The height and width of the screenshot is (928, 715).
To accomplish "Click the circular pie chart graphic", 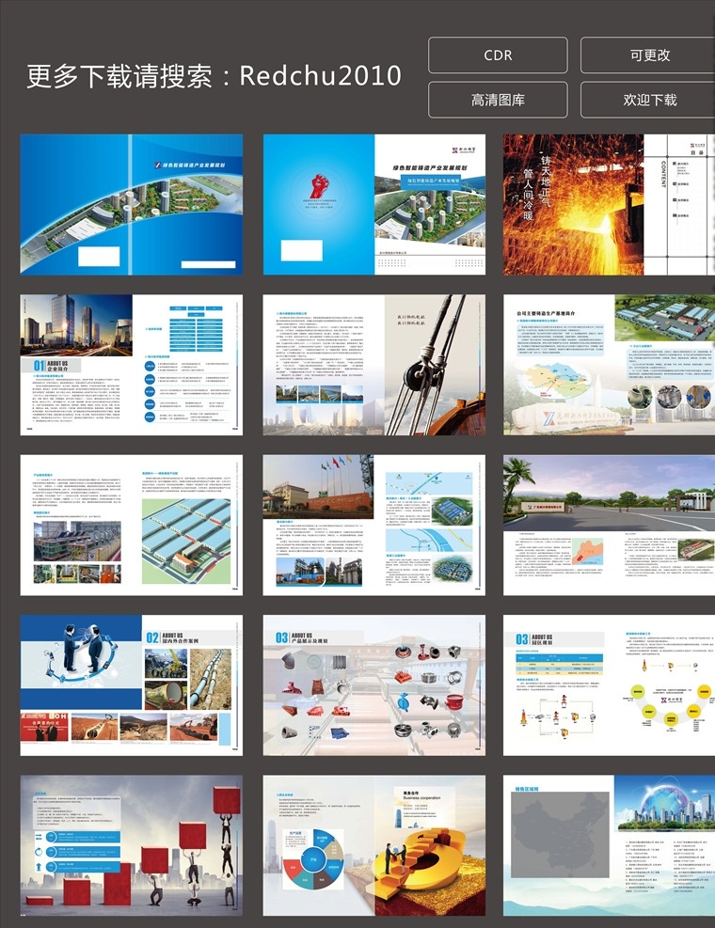I will pyautogui.click(x=313, y=858).
